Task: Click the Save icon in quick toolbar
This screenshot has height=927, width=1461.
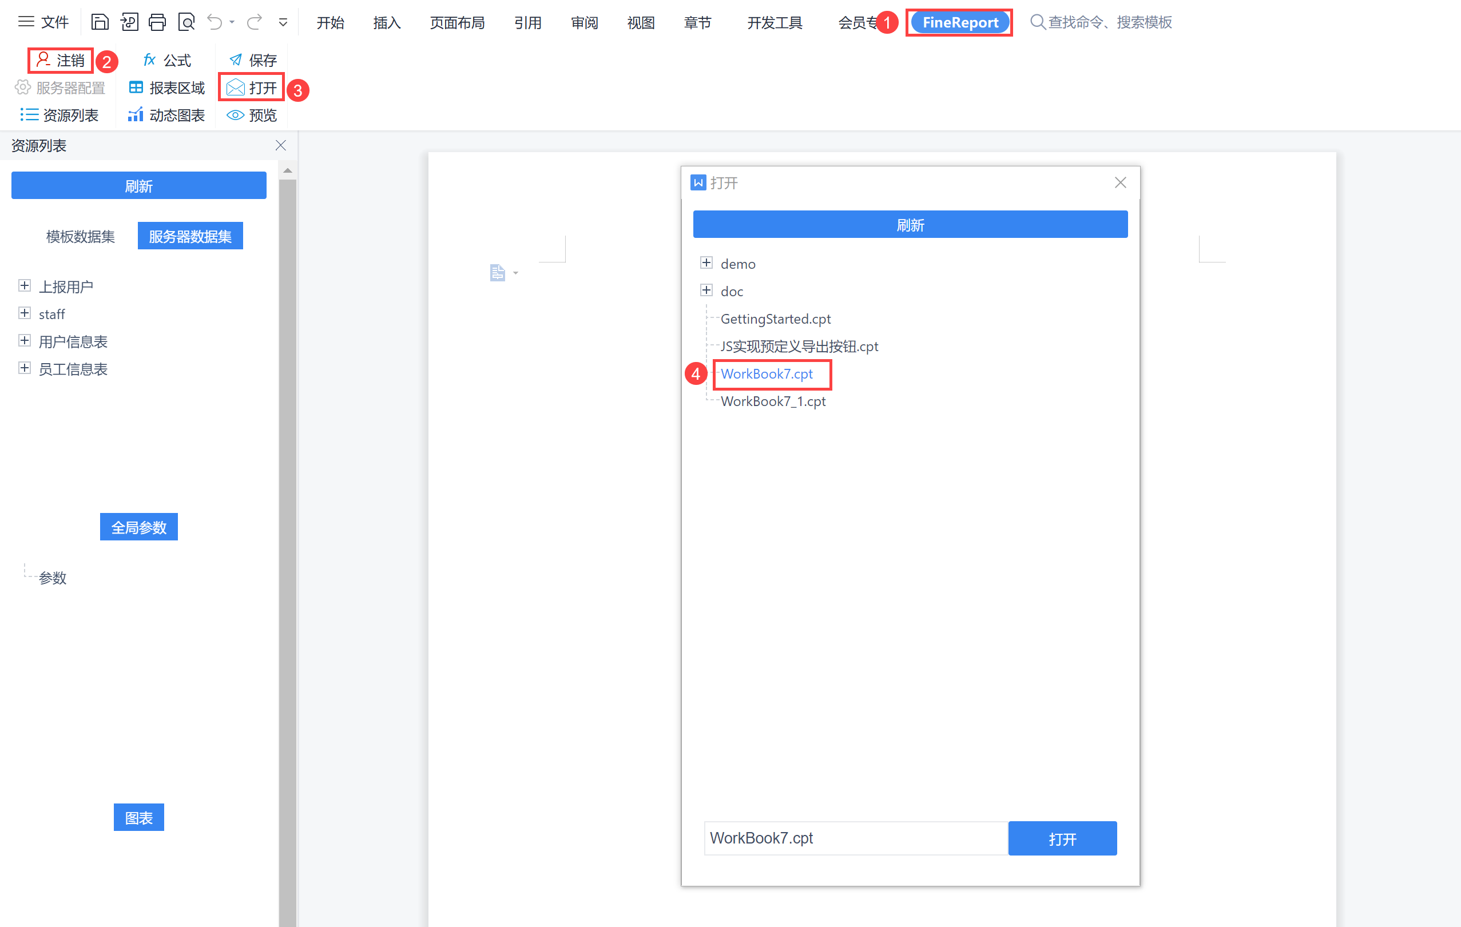Action: (100, 22)
